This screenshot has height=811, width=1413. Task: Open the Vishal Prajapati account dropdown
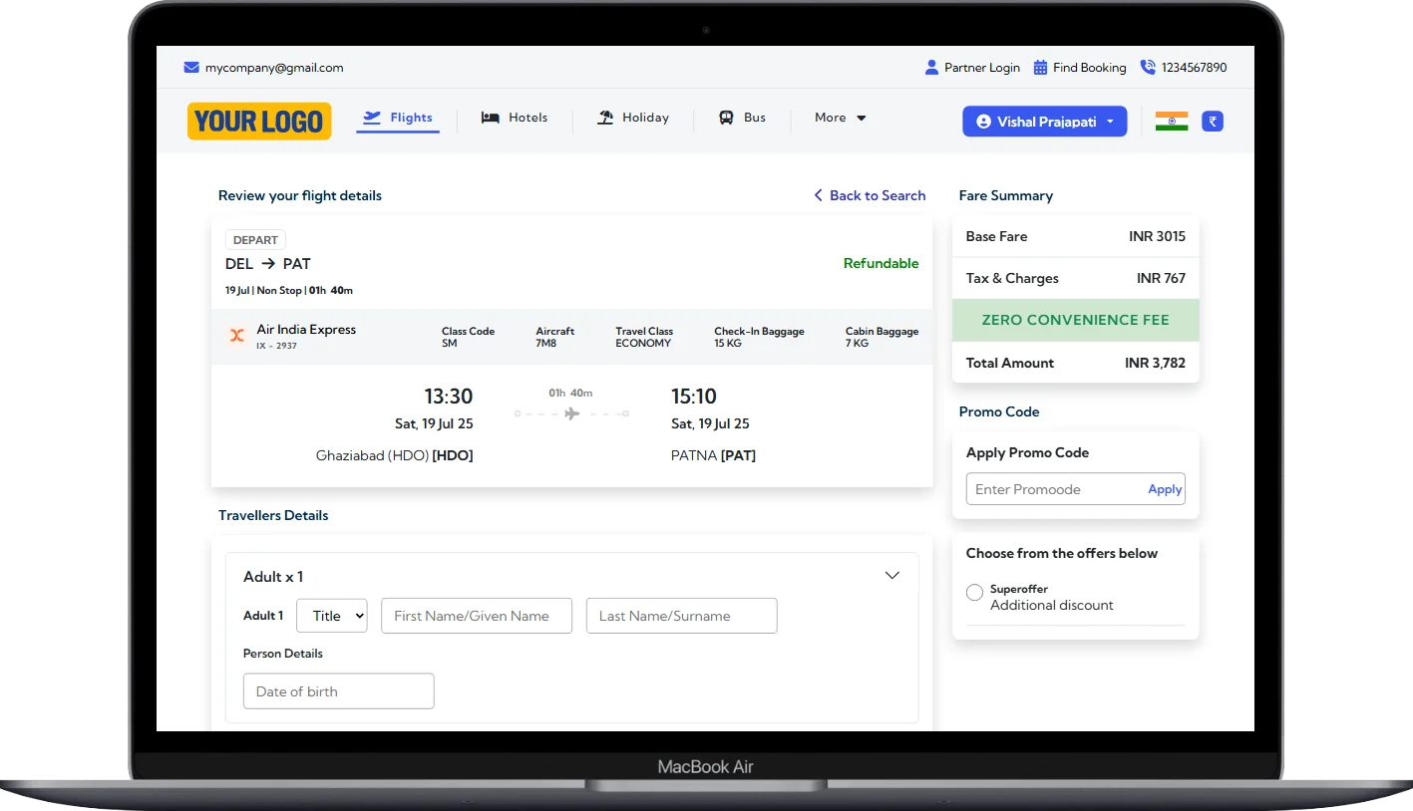(1044, 122)
